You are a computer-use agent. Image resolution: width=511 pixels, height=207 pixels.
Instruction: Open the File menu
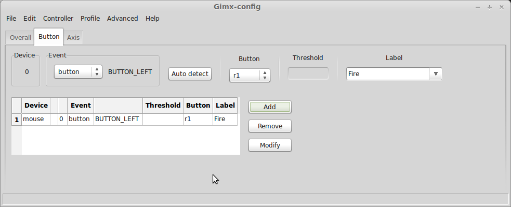pyautogui.click(x=11, y=18)
